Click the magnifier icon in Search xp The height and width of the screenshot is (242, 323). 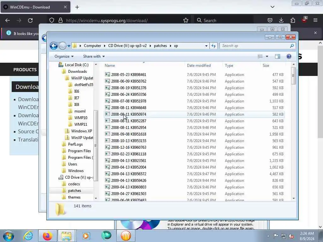[292, 46]
